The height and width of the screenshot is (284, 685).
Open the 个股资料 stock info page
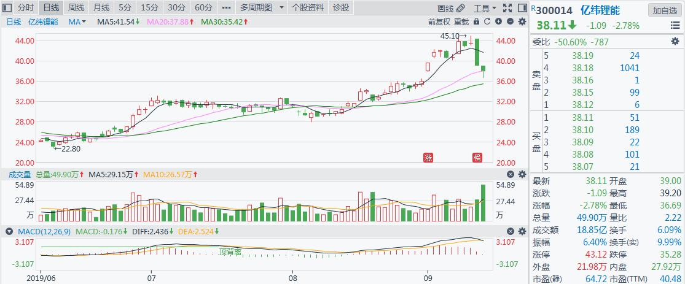308,7
